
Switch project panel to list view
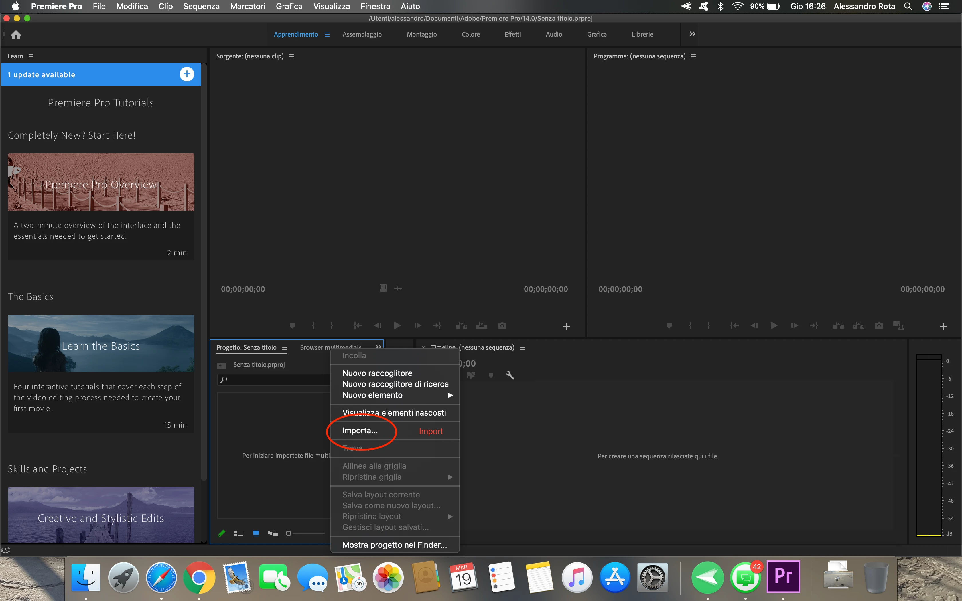238,533
